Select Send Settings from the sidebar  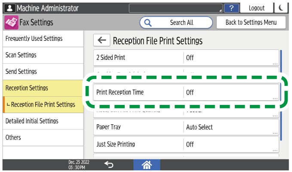point(42,71)
